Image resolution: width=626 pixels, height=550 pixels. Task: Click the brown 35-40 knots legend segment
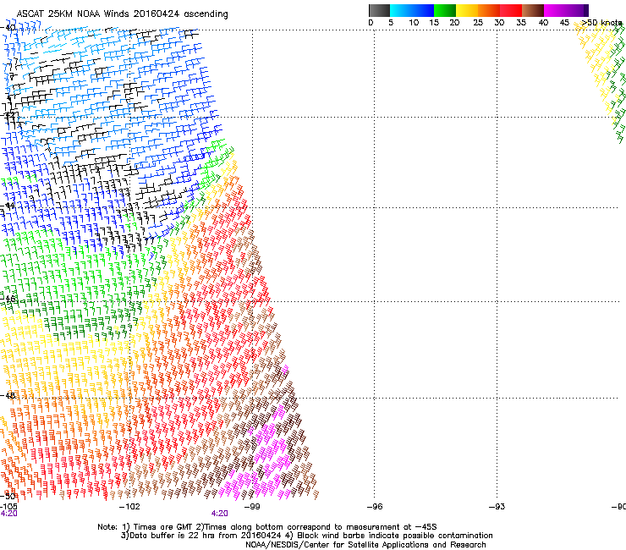tap(533, 10)
